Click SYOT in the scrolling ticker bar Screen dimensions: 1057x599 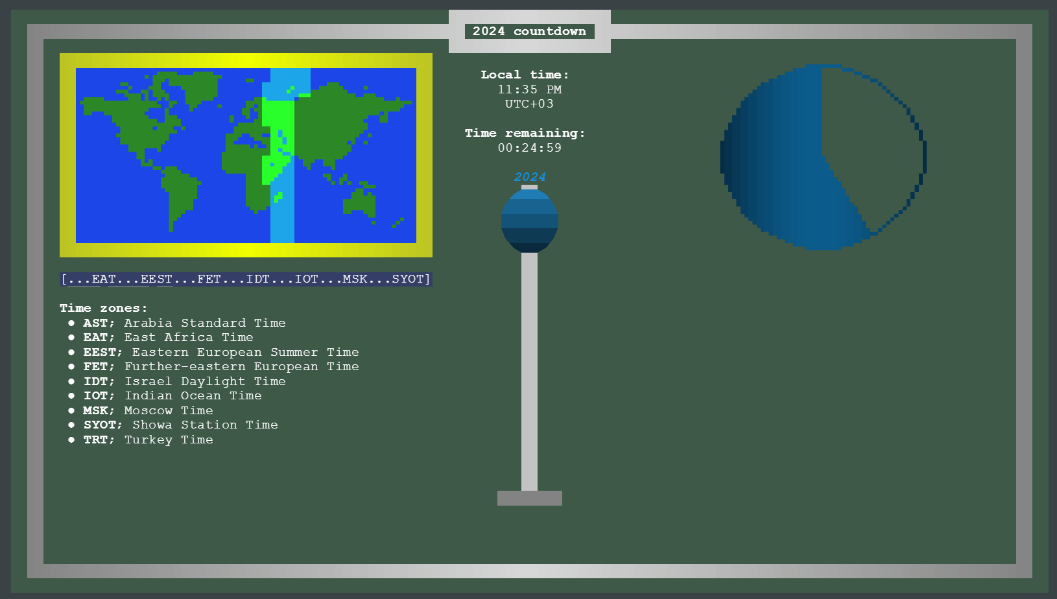pos(407,279)
